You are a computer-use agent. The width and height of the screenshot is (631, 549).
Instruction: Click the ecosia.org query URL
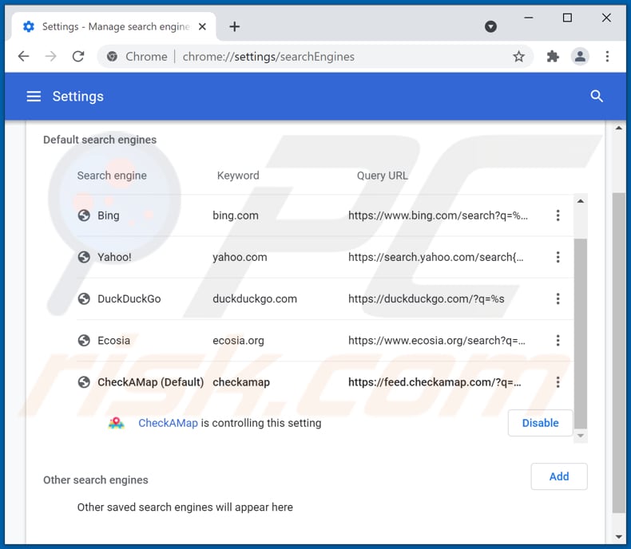437,341
